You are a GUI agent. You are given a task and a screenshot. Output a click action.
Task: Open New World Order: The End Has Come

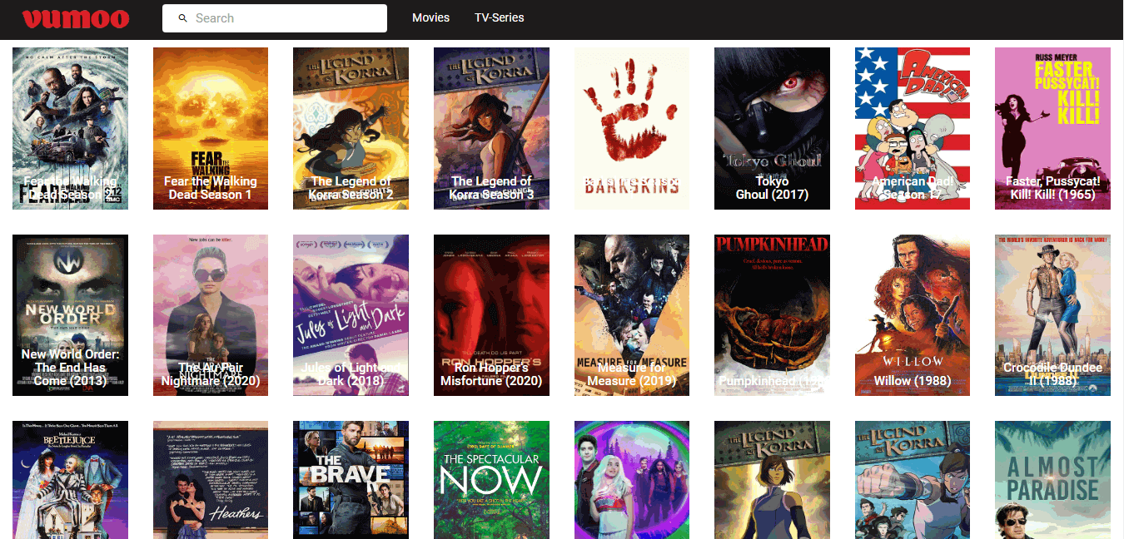pos(70,315)
